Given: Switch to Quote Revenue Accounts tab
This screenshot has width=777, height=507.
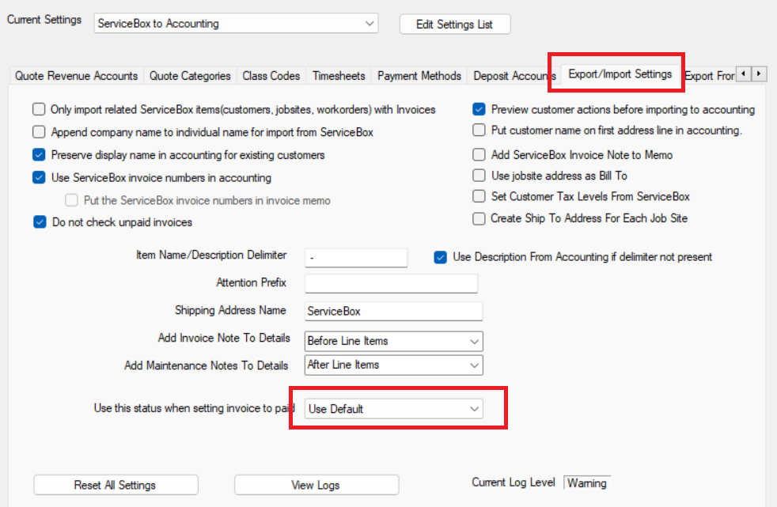Looking at the screenshot, I should pyautogui.click(x=76, y=76).
